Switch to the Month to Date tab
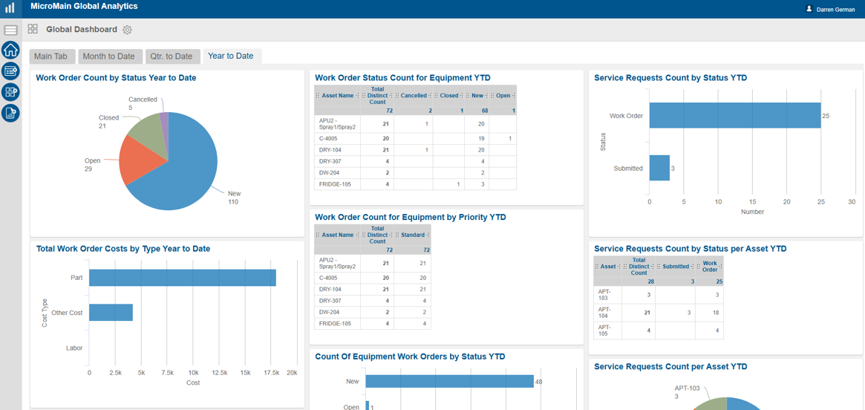 click(108, 56)
